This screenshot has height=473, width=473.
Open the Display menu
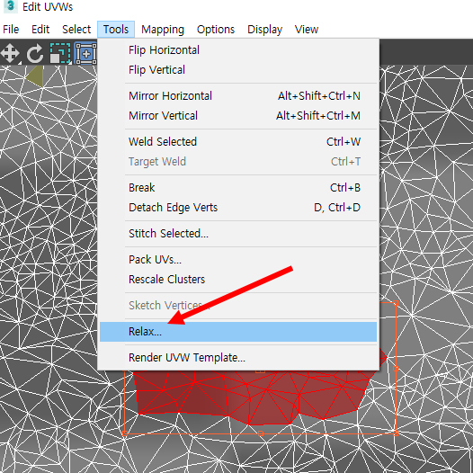265,30
